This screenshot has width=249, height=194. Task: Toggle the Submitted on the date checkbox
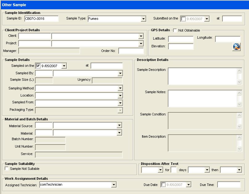[183, 19]
